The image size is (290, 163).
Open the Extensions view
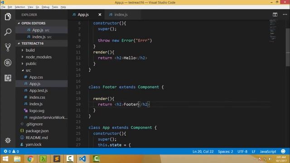pyautogui.click(x=8, y=78)
